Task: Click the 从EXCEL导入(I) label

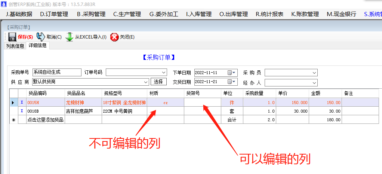Action: (90, 37)
